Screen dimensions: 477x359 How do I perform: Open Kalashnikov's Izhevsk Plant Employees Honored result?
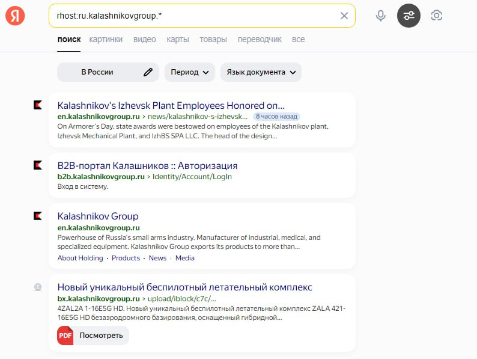point(171,105)
